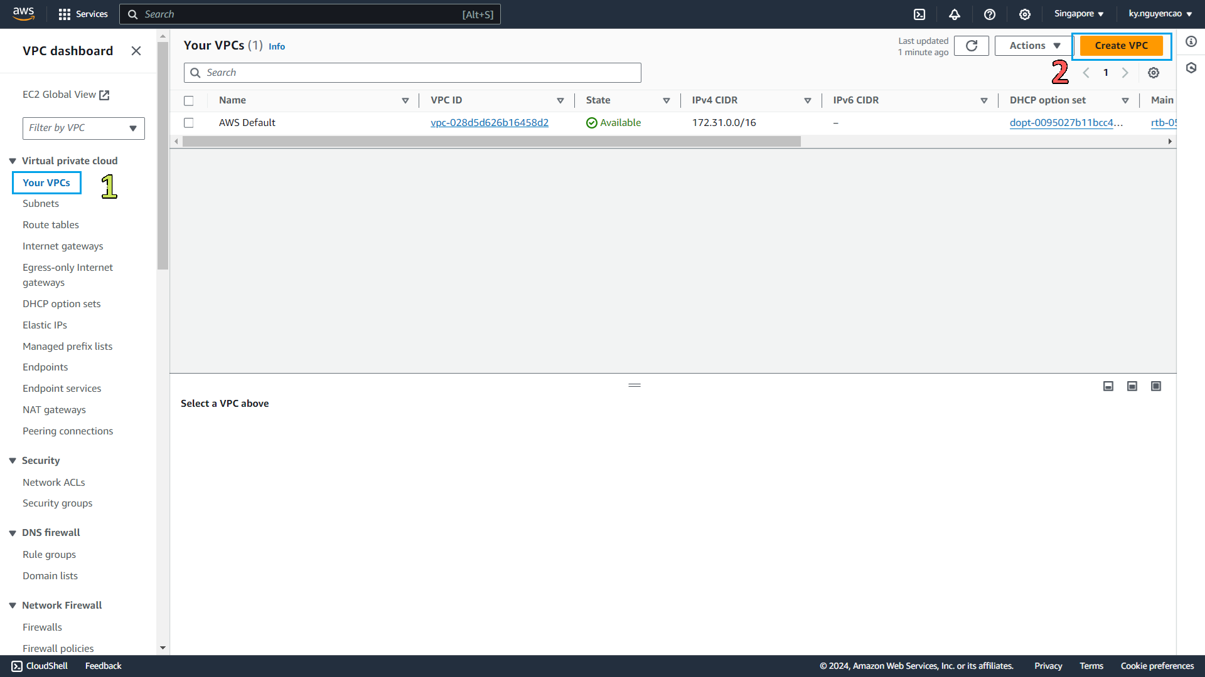Open the ky.nguyencao account menu

pos(1160,14)
